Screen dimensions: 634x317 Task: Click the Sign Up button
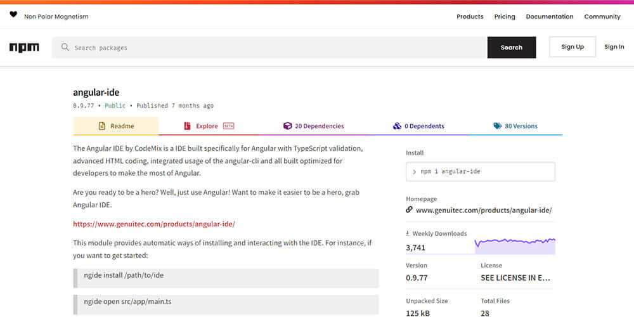point(573,47)
